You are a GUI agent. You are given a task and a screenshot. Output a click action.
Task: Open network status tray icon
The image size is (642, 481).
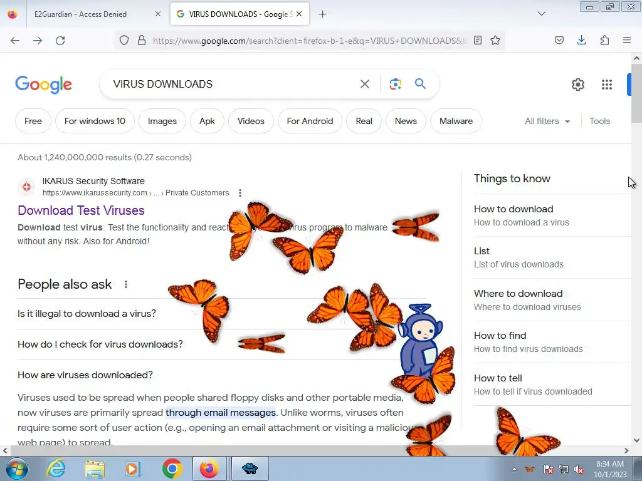(x=564, y=469)
